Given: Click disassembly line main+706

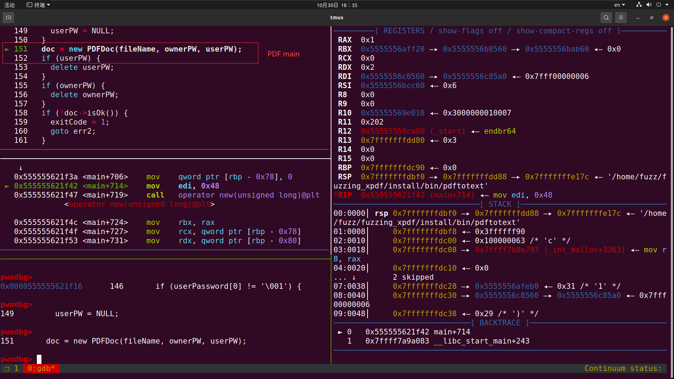Looking at the screenshot, I should pos(153,177).
